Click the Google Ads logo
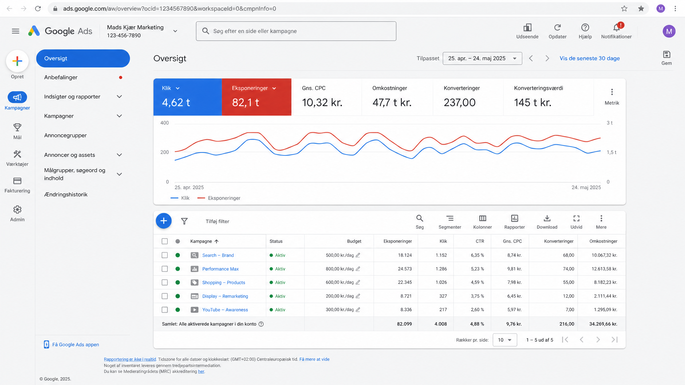 coord(60,31)
